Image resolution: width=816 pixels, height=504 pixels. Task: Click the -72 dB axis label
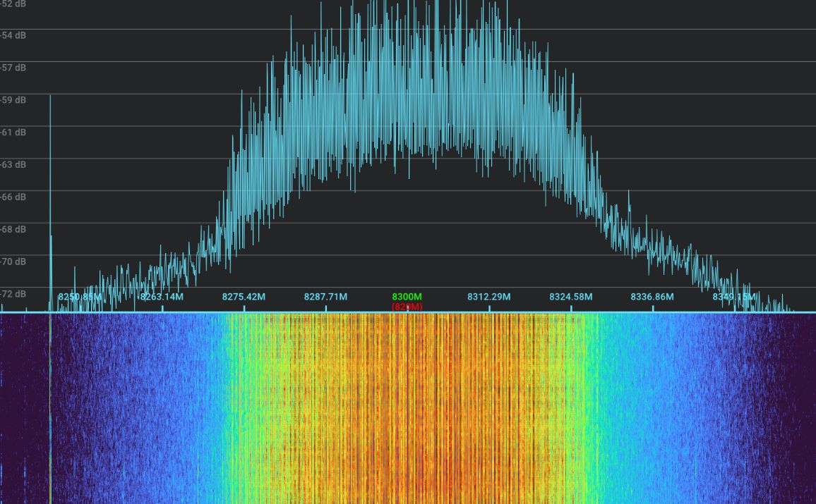coord(12,295)
